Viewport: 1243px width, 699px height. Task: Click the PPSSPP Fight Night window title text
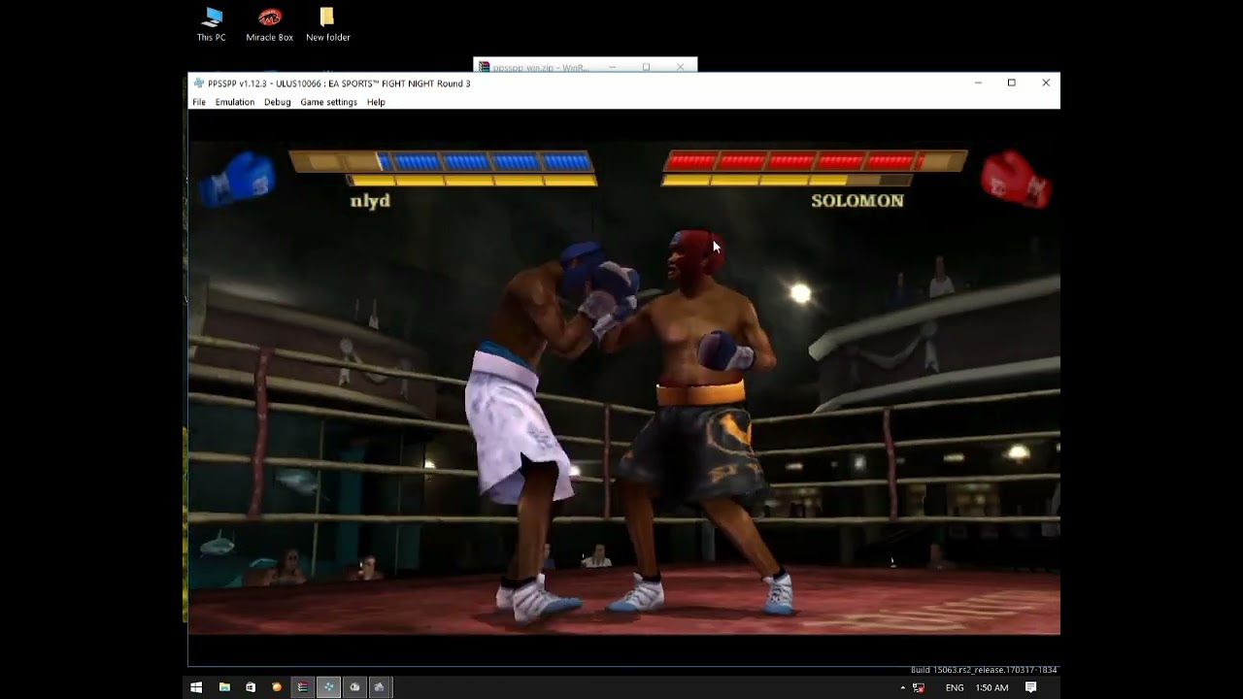339,83
